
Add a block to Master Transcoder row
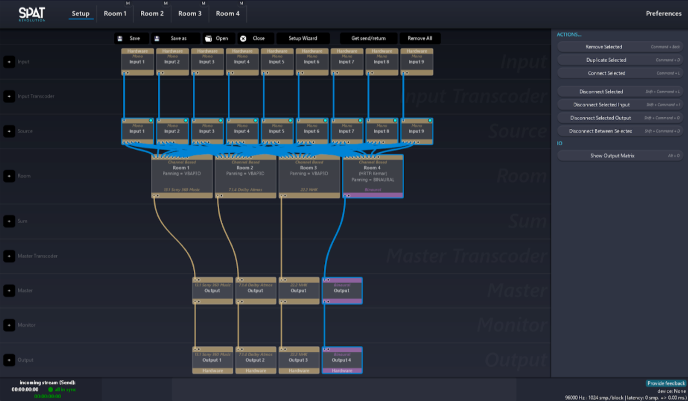click(x=9, y=256)
